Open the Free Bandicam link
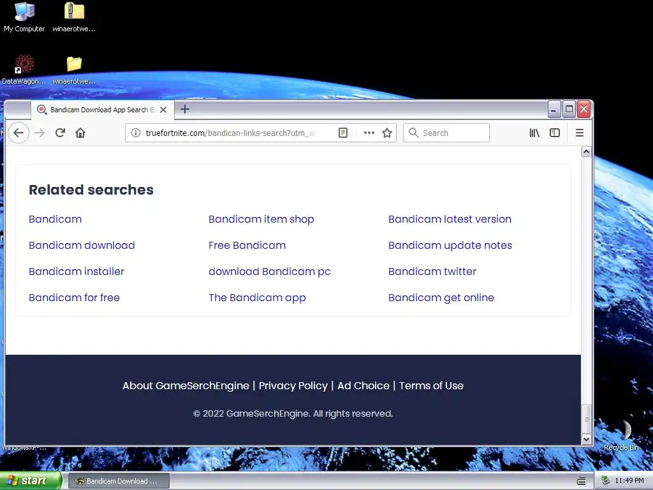Screen dimensions: 653x490 tap(247, 246)
